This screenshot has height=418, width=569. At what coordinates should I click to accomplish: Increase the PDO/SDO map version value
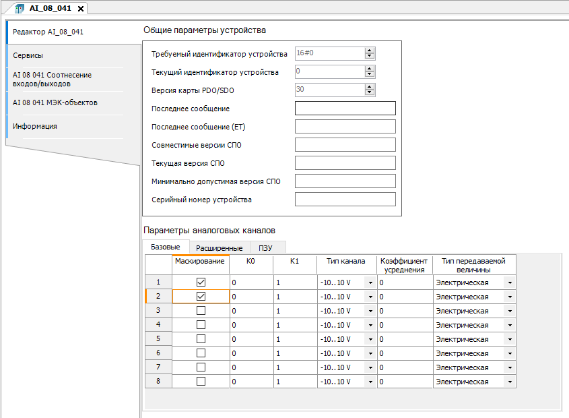click(370, 87)
